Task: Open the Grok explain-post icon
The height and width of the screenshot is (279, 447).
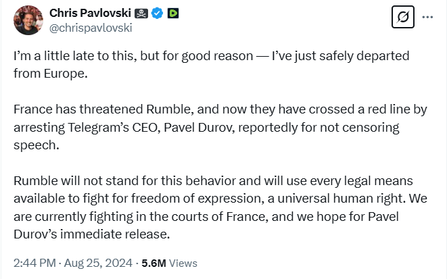Action: click(403, 17)
